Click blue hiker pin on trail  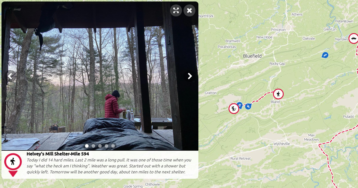click(248, 106)
